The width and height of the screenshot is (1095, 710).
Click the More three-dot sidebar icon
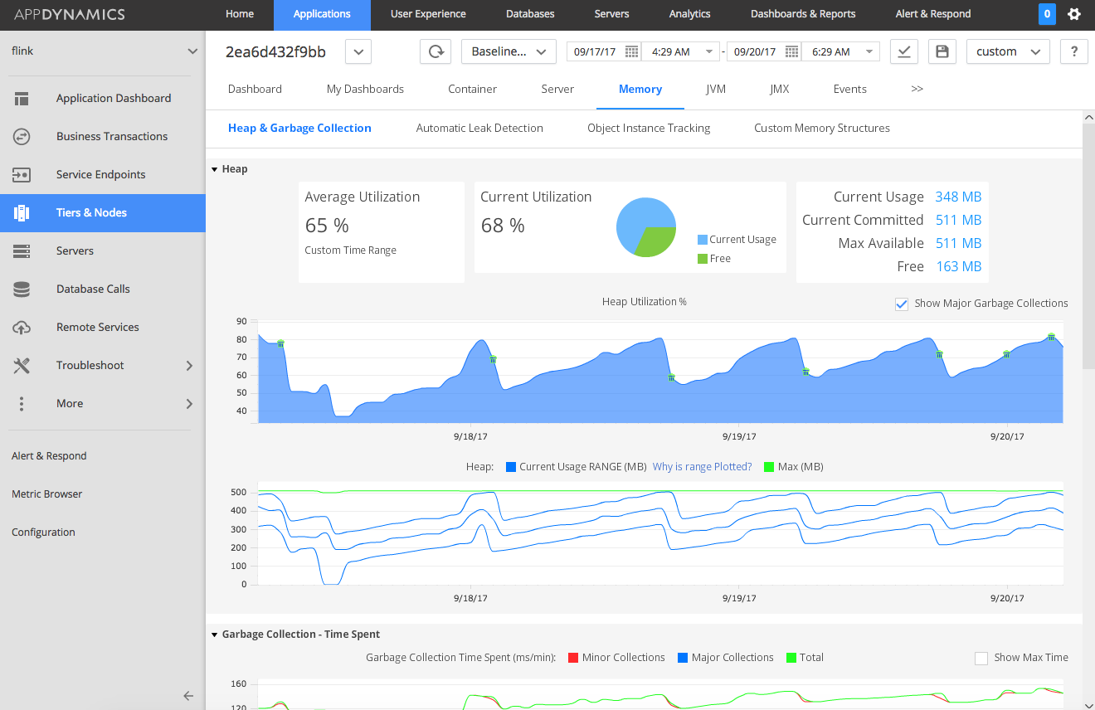22,404
